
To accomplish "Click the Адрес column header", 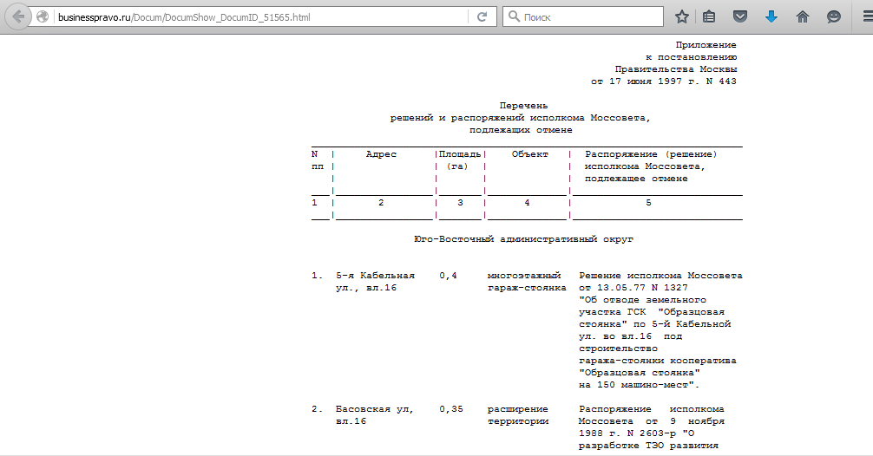I will 381,154.
